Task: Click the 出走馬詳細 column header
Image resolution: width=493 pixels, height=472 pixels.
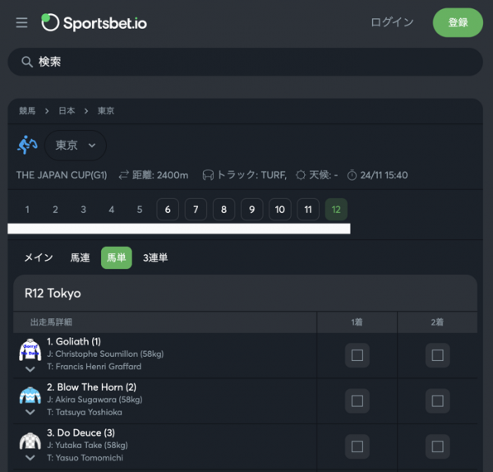Action: click(51, 322)
